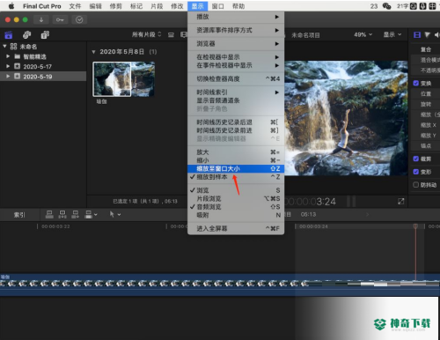The width and height of the screenshot is (440, 340).
Task: Select the 位置 row in inspector
Action: [425, 94]
